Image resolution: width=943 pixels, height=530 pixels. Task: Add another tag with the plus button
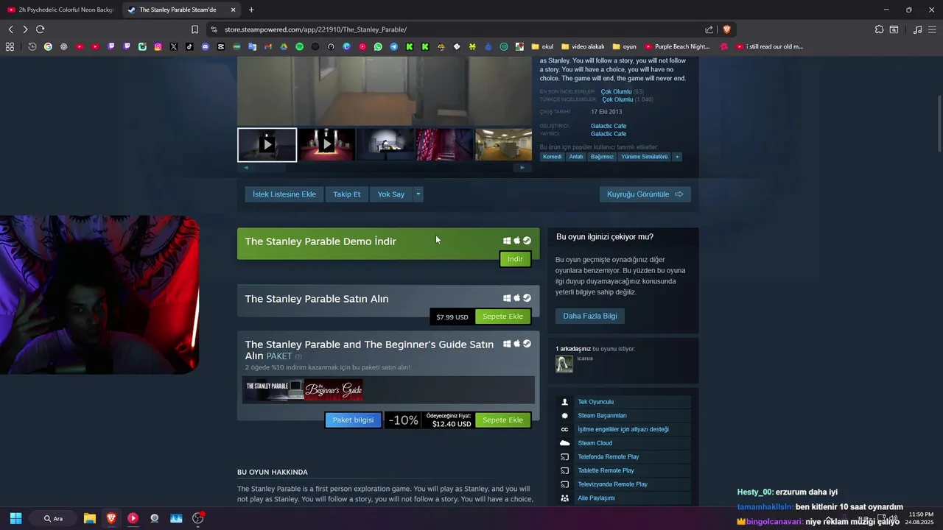tap(676, 157)
